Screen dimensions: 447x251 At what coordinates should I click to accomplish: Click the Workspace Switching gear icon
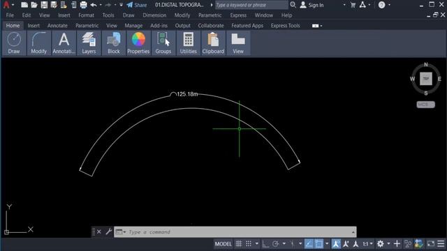(380, 243)
